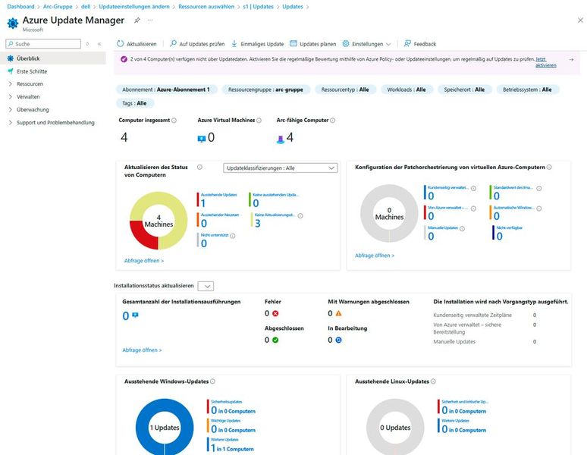The width and height of the screenshot is (587, 455).
Task: Click the warning triangle status icon
Action: click(x=338, y=313)
